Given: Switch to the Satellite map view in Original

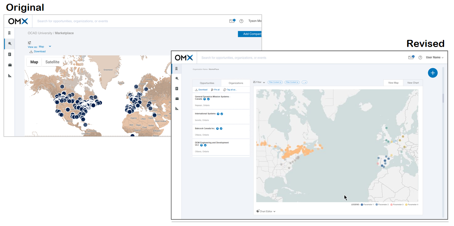Looking at the screenshot, I should [52, 62].
